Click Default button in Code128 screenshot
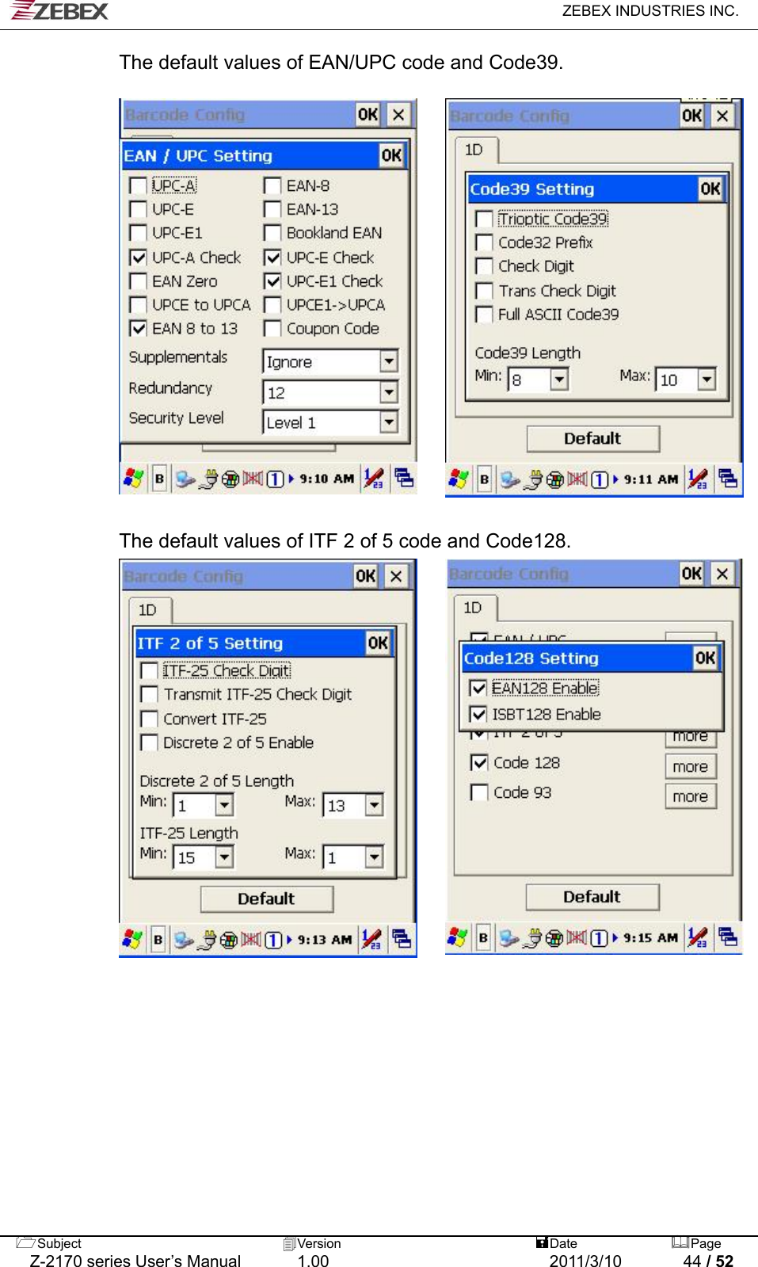This screenshot has width=758, height=1267. coord(592,897)
